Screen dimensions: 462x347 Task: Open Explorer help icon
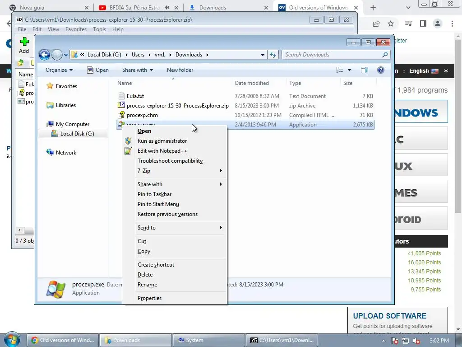(381, 70)
